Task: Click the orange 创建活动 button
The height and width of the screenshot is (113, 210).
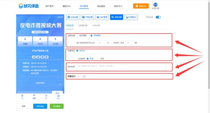Action: click(x=141, y=6)
